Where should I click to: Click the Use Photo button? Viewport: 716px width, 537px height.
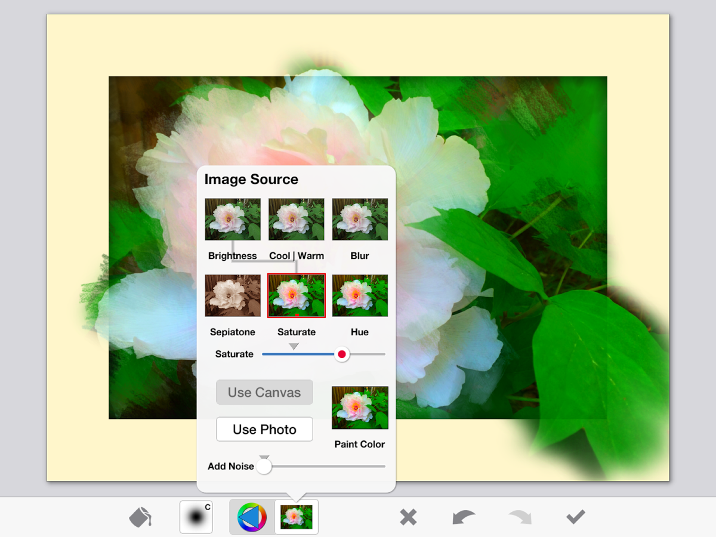coord(264,429)
